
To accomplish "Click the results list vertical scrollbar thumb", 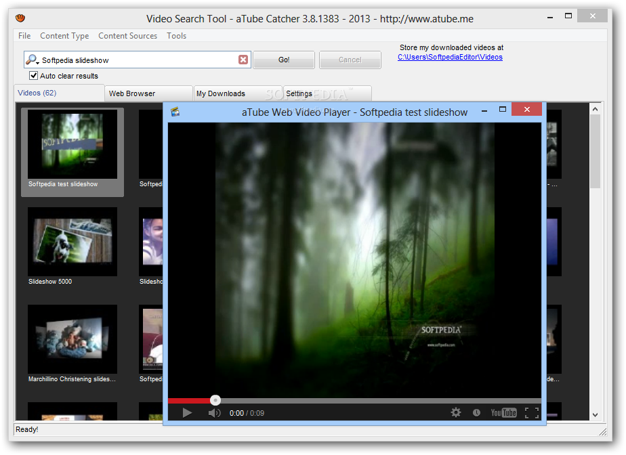I will pyautogui.click(x=595, y=151).
